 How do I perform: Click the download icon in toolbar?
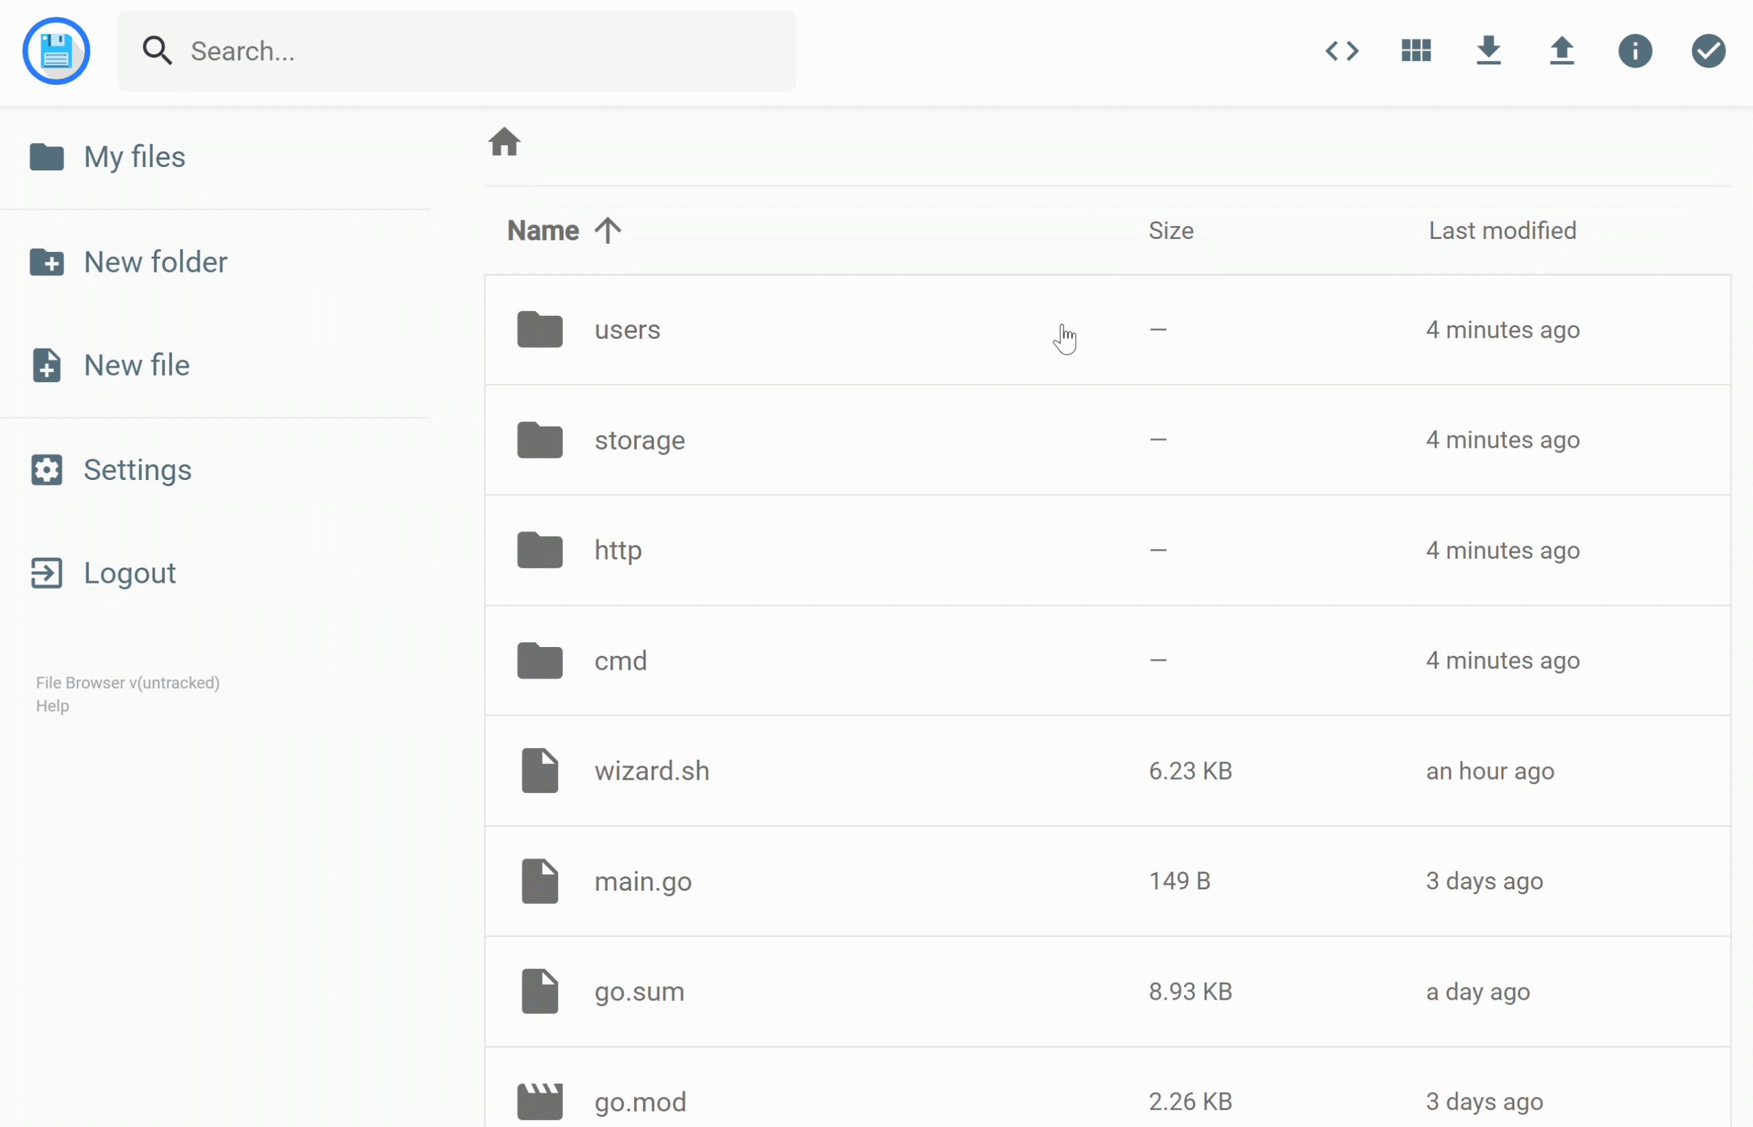click(x=1488, y=51)
